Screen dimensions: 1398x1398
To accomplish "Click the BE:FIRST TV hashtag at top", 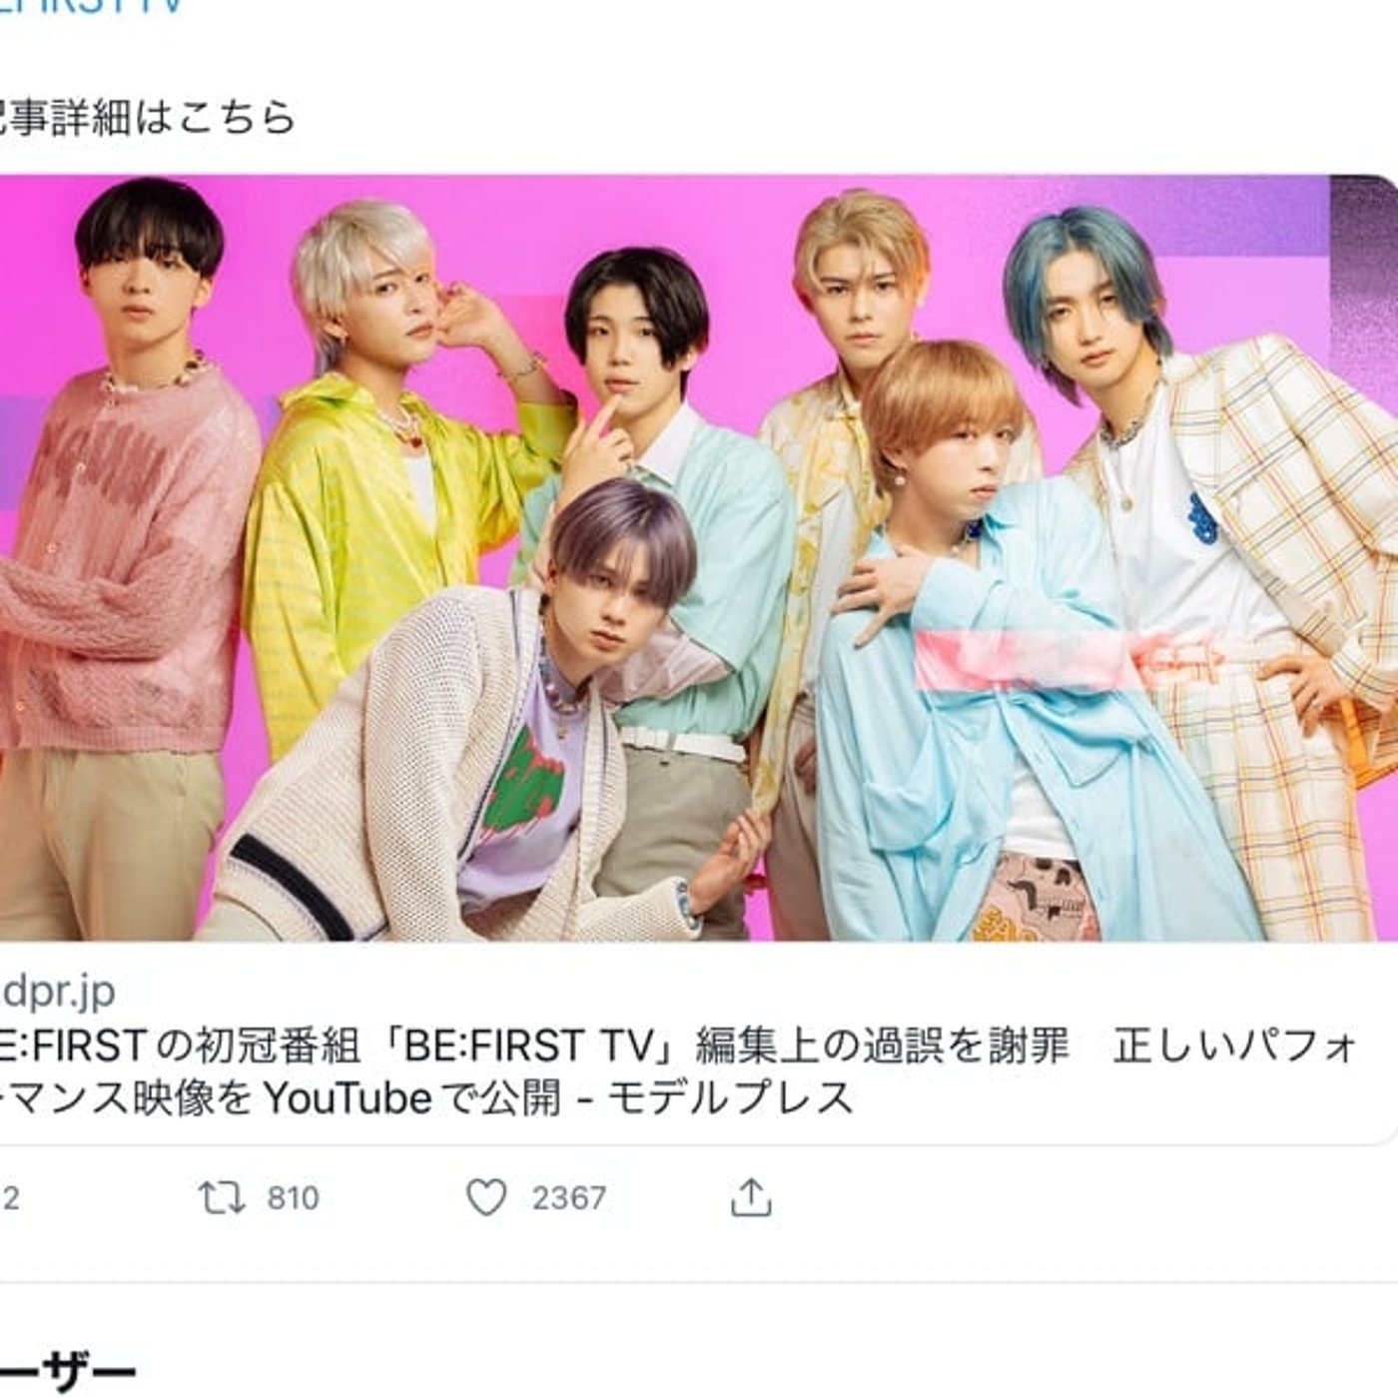I will (x=93, y=8).
